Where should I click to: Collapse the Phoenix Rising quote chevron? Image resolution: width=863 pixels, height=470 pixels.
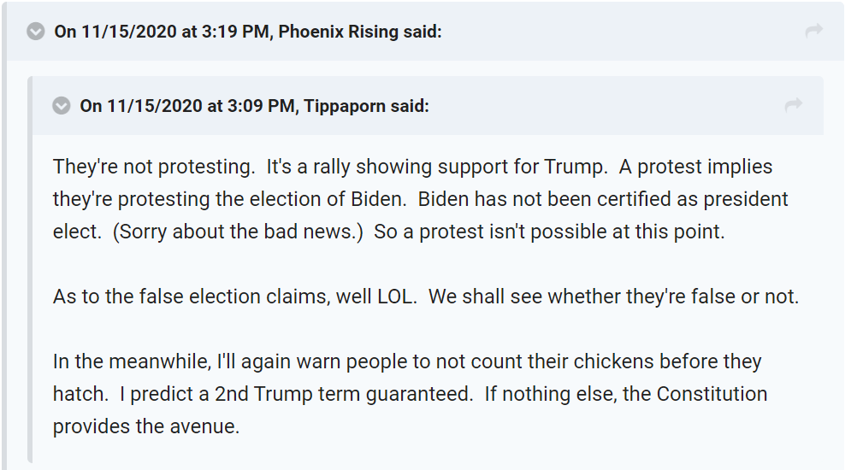(36, 32)
